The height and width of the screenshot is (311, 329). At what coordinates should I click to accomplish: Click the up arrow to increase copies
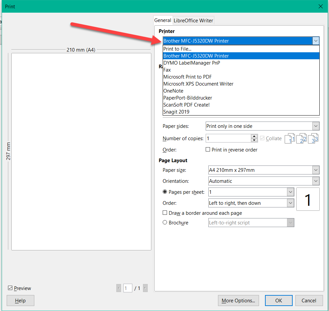coord(254,136)
